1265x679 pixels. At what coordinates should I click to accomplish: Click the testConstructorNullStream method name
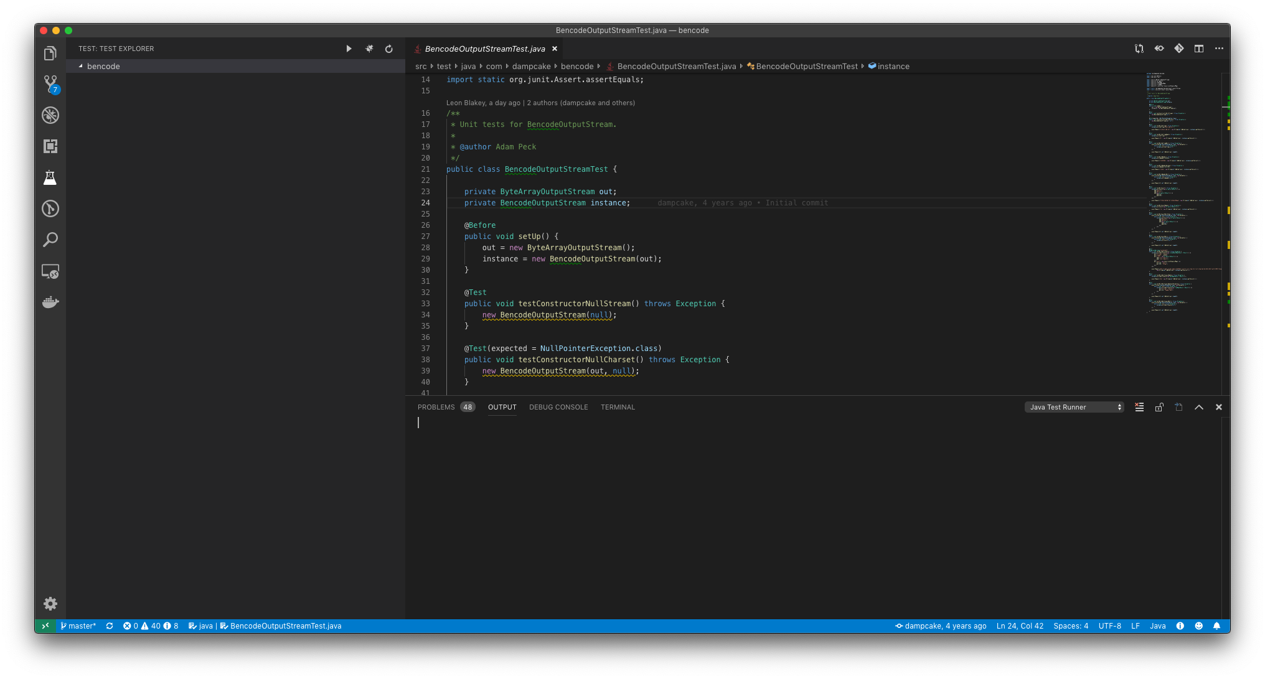click(x=575, y=304)
